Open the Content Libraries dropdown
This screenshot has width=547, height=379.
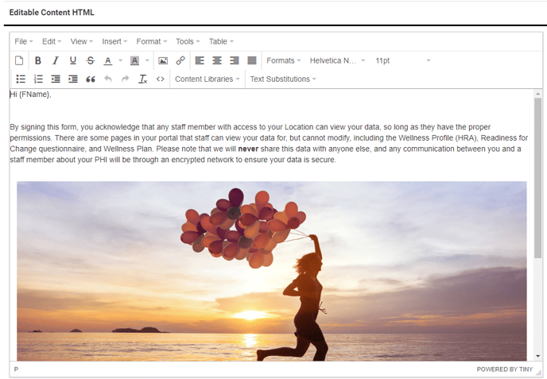tap(207, 79)
